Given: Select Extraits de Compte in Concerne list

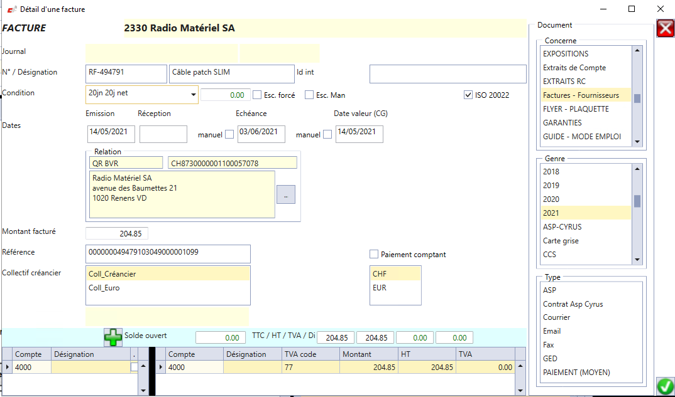Looking at the screenshot, I should (x=586, y=68).
